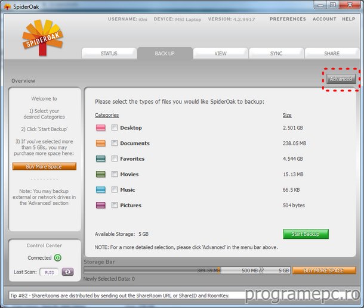Viewport: 364px width, 308px height.
Task: Click the green Start Backup button
Action: [x=306, y=234]
